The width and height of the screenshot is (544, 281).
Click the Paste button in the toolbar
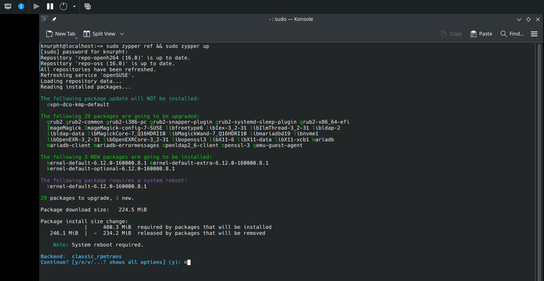coord(481,34)
